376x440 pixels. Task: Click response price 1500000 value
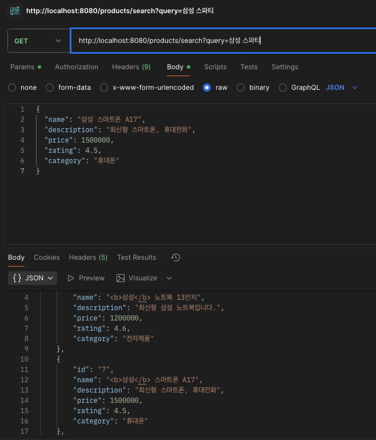click(x=124, y=401)
